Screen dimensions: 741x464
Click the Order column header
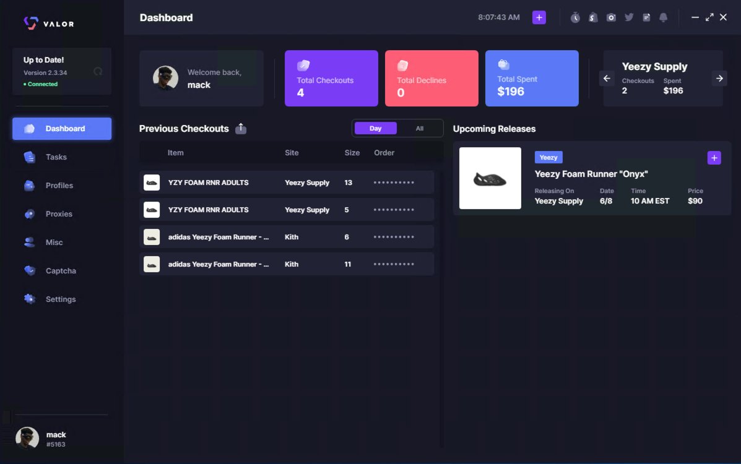tap(384, 153)
